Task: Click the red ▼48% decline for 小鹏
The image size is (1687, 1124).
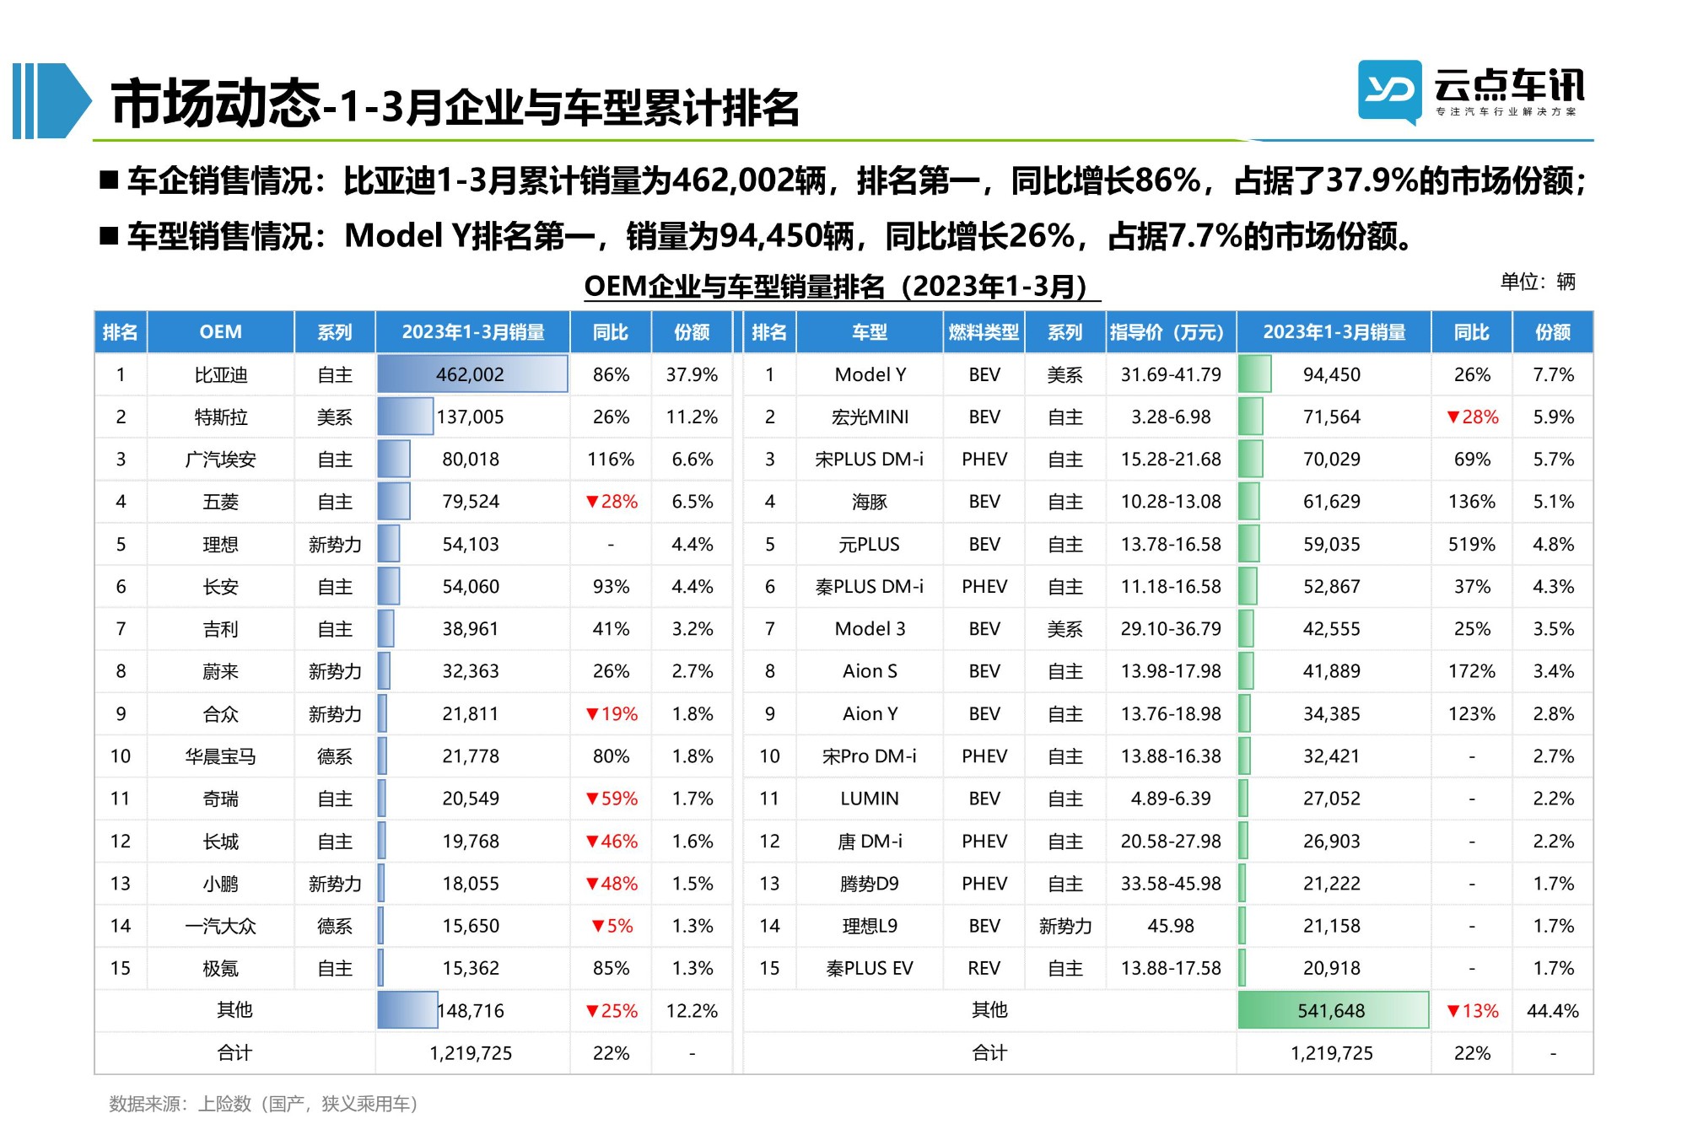Action: pos(612,883)
